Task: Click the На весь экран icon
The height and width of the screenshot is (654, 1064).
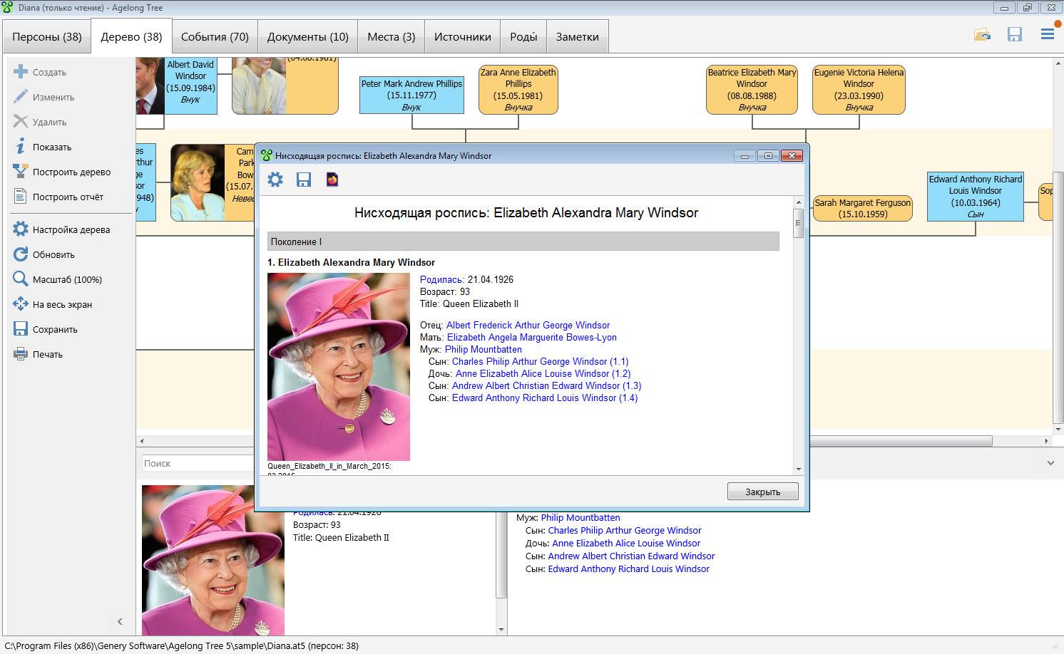Action: point(21,304)
